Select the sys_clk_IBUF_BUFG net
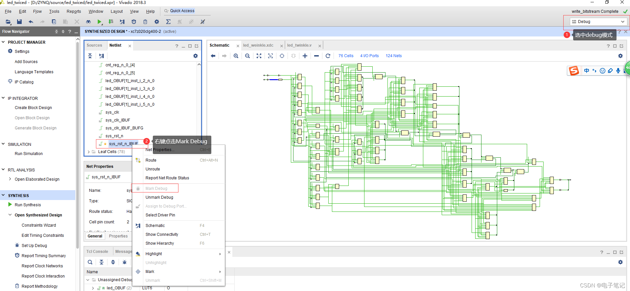630x291 pixels. 124,128
